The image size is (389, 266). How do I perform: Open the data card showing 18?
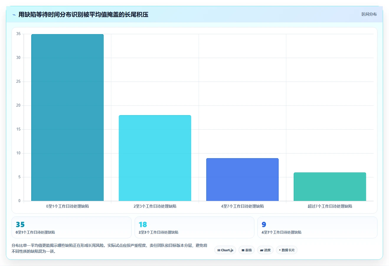click(x=194, y=227)
